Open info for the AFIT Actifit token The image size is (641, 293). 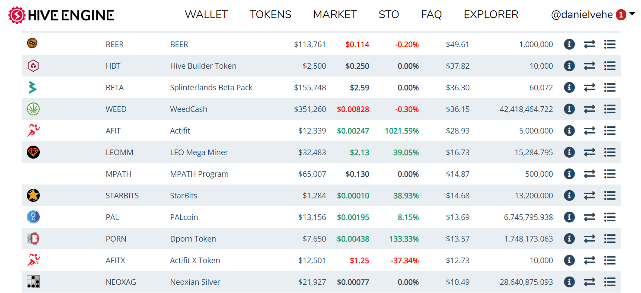pos(569,131)
